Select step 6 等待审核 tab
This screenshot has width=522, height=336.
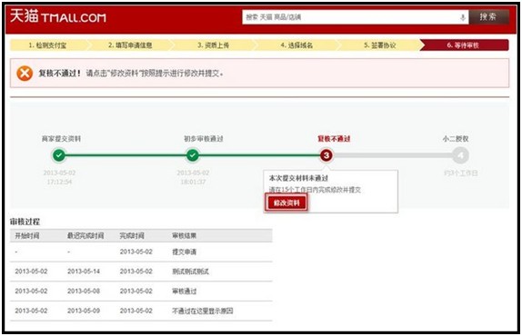(x=464, y=45)
